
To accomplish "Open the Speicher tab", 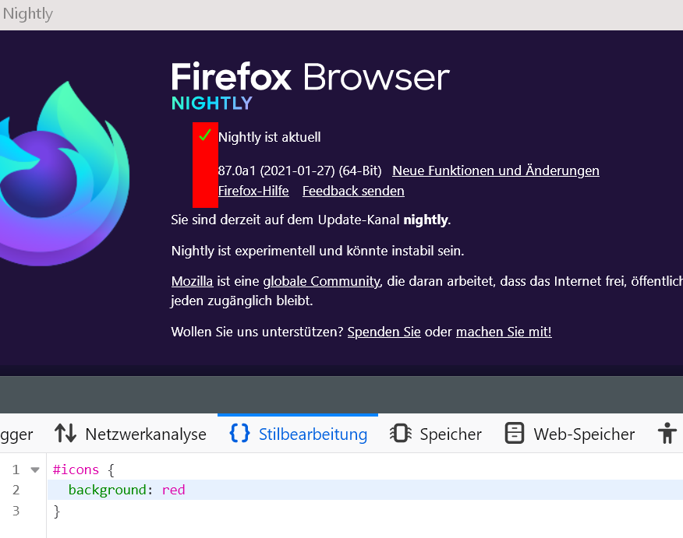I will (435, 434).
